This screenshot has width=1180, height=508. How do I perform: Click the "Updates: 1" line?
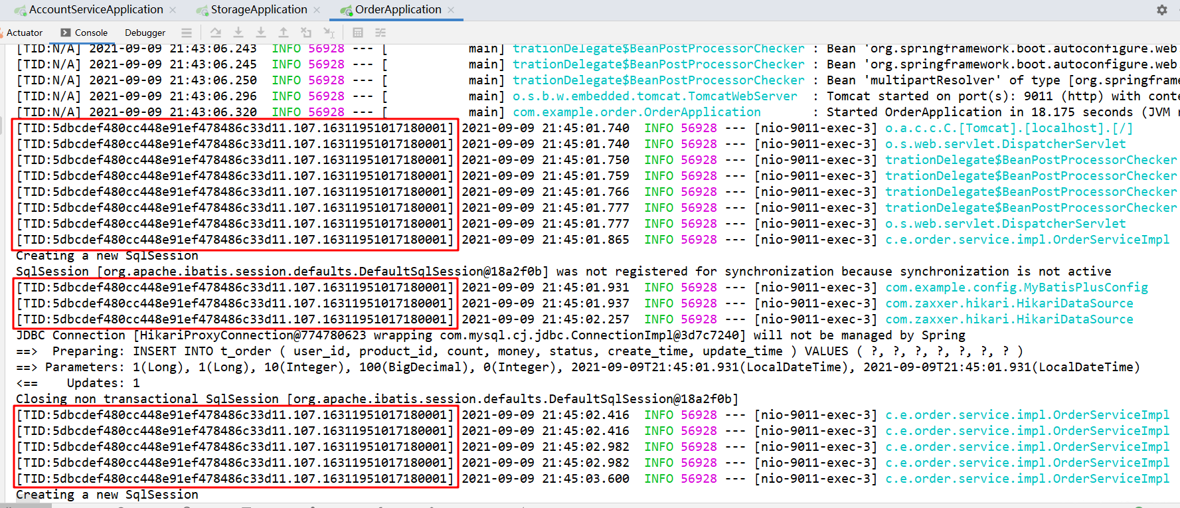point(78,383)
